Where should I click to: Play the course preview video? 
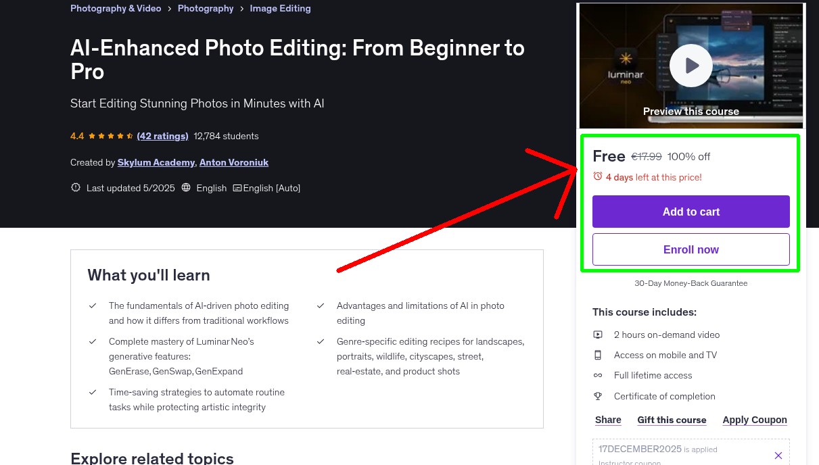tap(691, 65)
